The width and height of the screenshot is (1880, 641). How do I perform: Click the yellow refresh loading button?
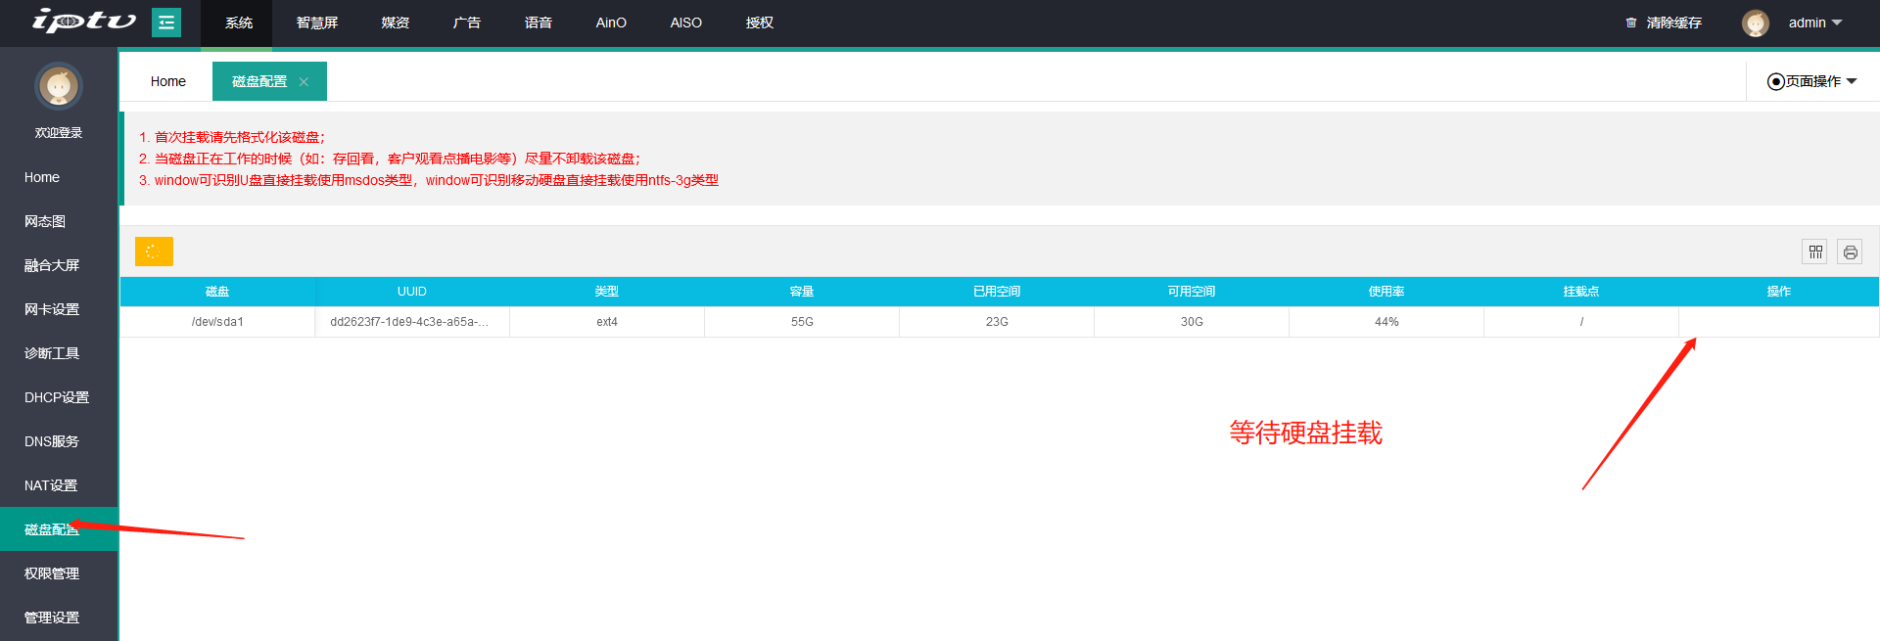pos(154,252)
